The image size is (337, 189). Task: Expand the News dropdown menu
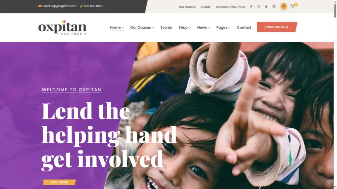coord(203,28)
